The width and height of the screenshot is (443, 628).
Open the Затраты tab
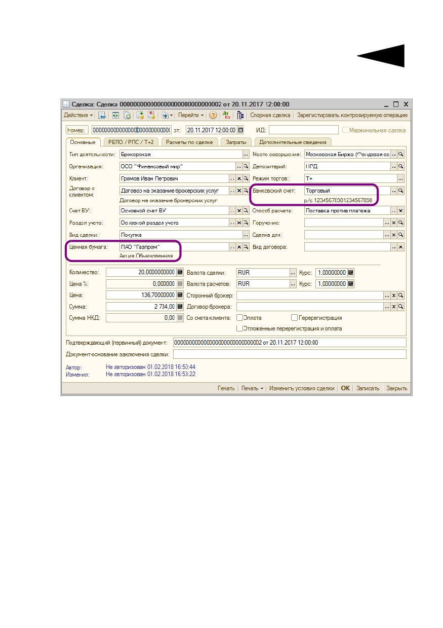[x=236, y=142]
